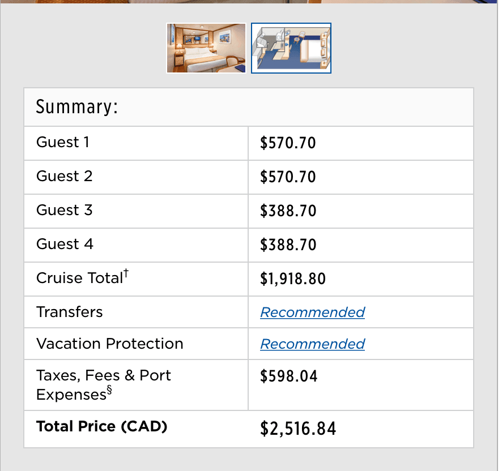Click the Guest 2 label
The height and width of the screenshot is (471, 502).
coord(64,177)
